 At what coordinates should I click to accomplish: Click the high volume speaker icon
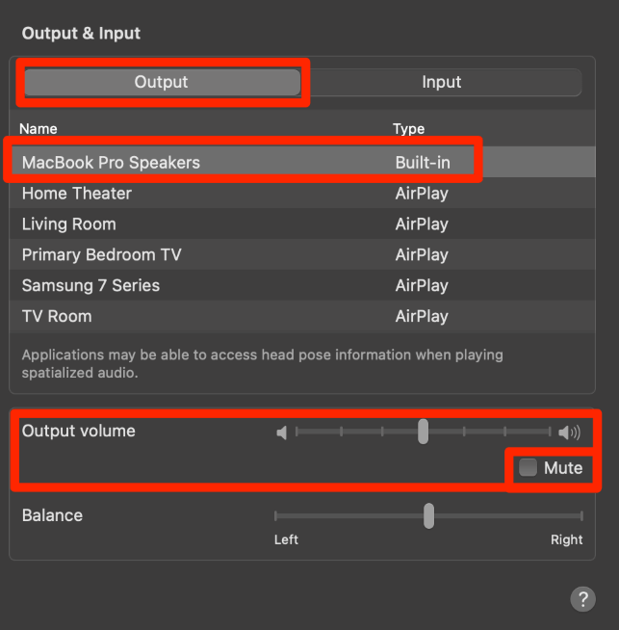569,433
